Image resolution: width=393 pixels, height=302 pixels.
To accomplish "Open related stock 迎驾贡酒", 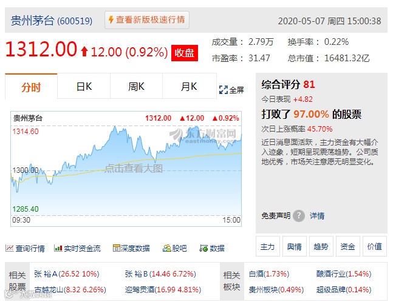I will tap(163, 290).
